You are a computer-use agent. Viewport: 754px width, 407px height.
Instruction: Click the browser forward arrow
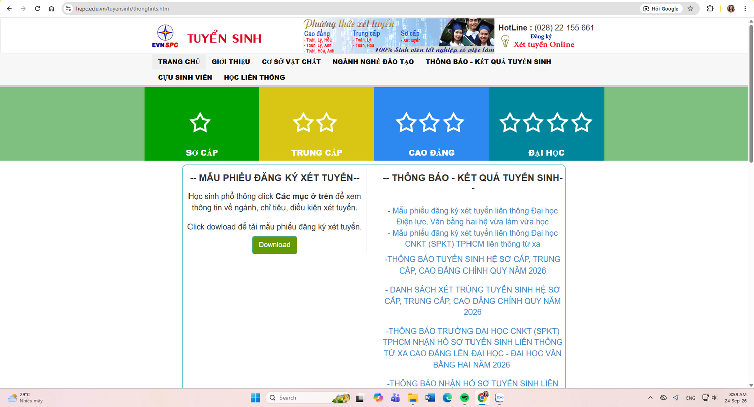[x=23, y=9]
